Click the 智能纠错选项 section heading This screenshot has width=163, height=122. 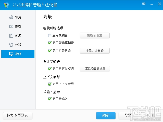[53, 28]
